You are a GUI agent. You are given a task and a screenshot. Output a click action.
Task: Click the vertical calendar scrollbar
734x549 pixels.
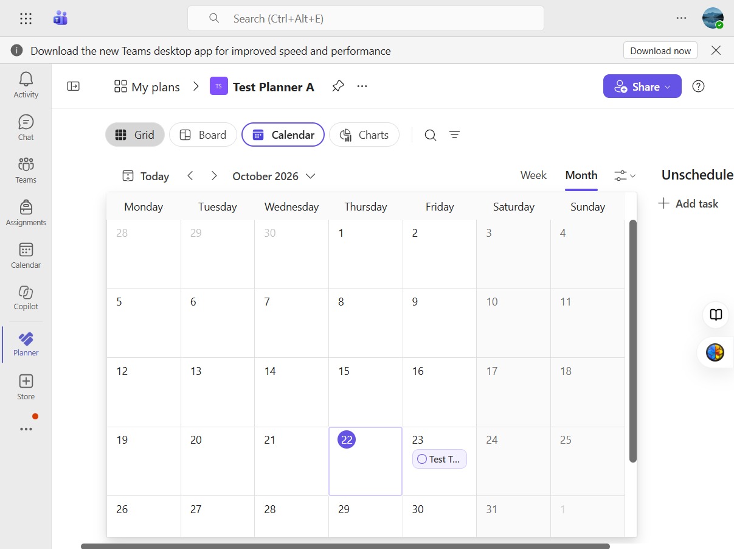click(x=632, y=341)
